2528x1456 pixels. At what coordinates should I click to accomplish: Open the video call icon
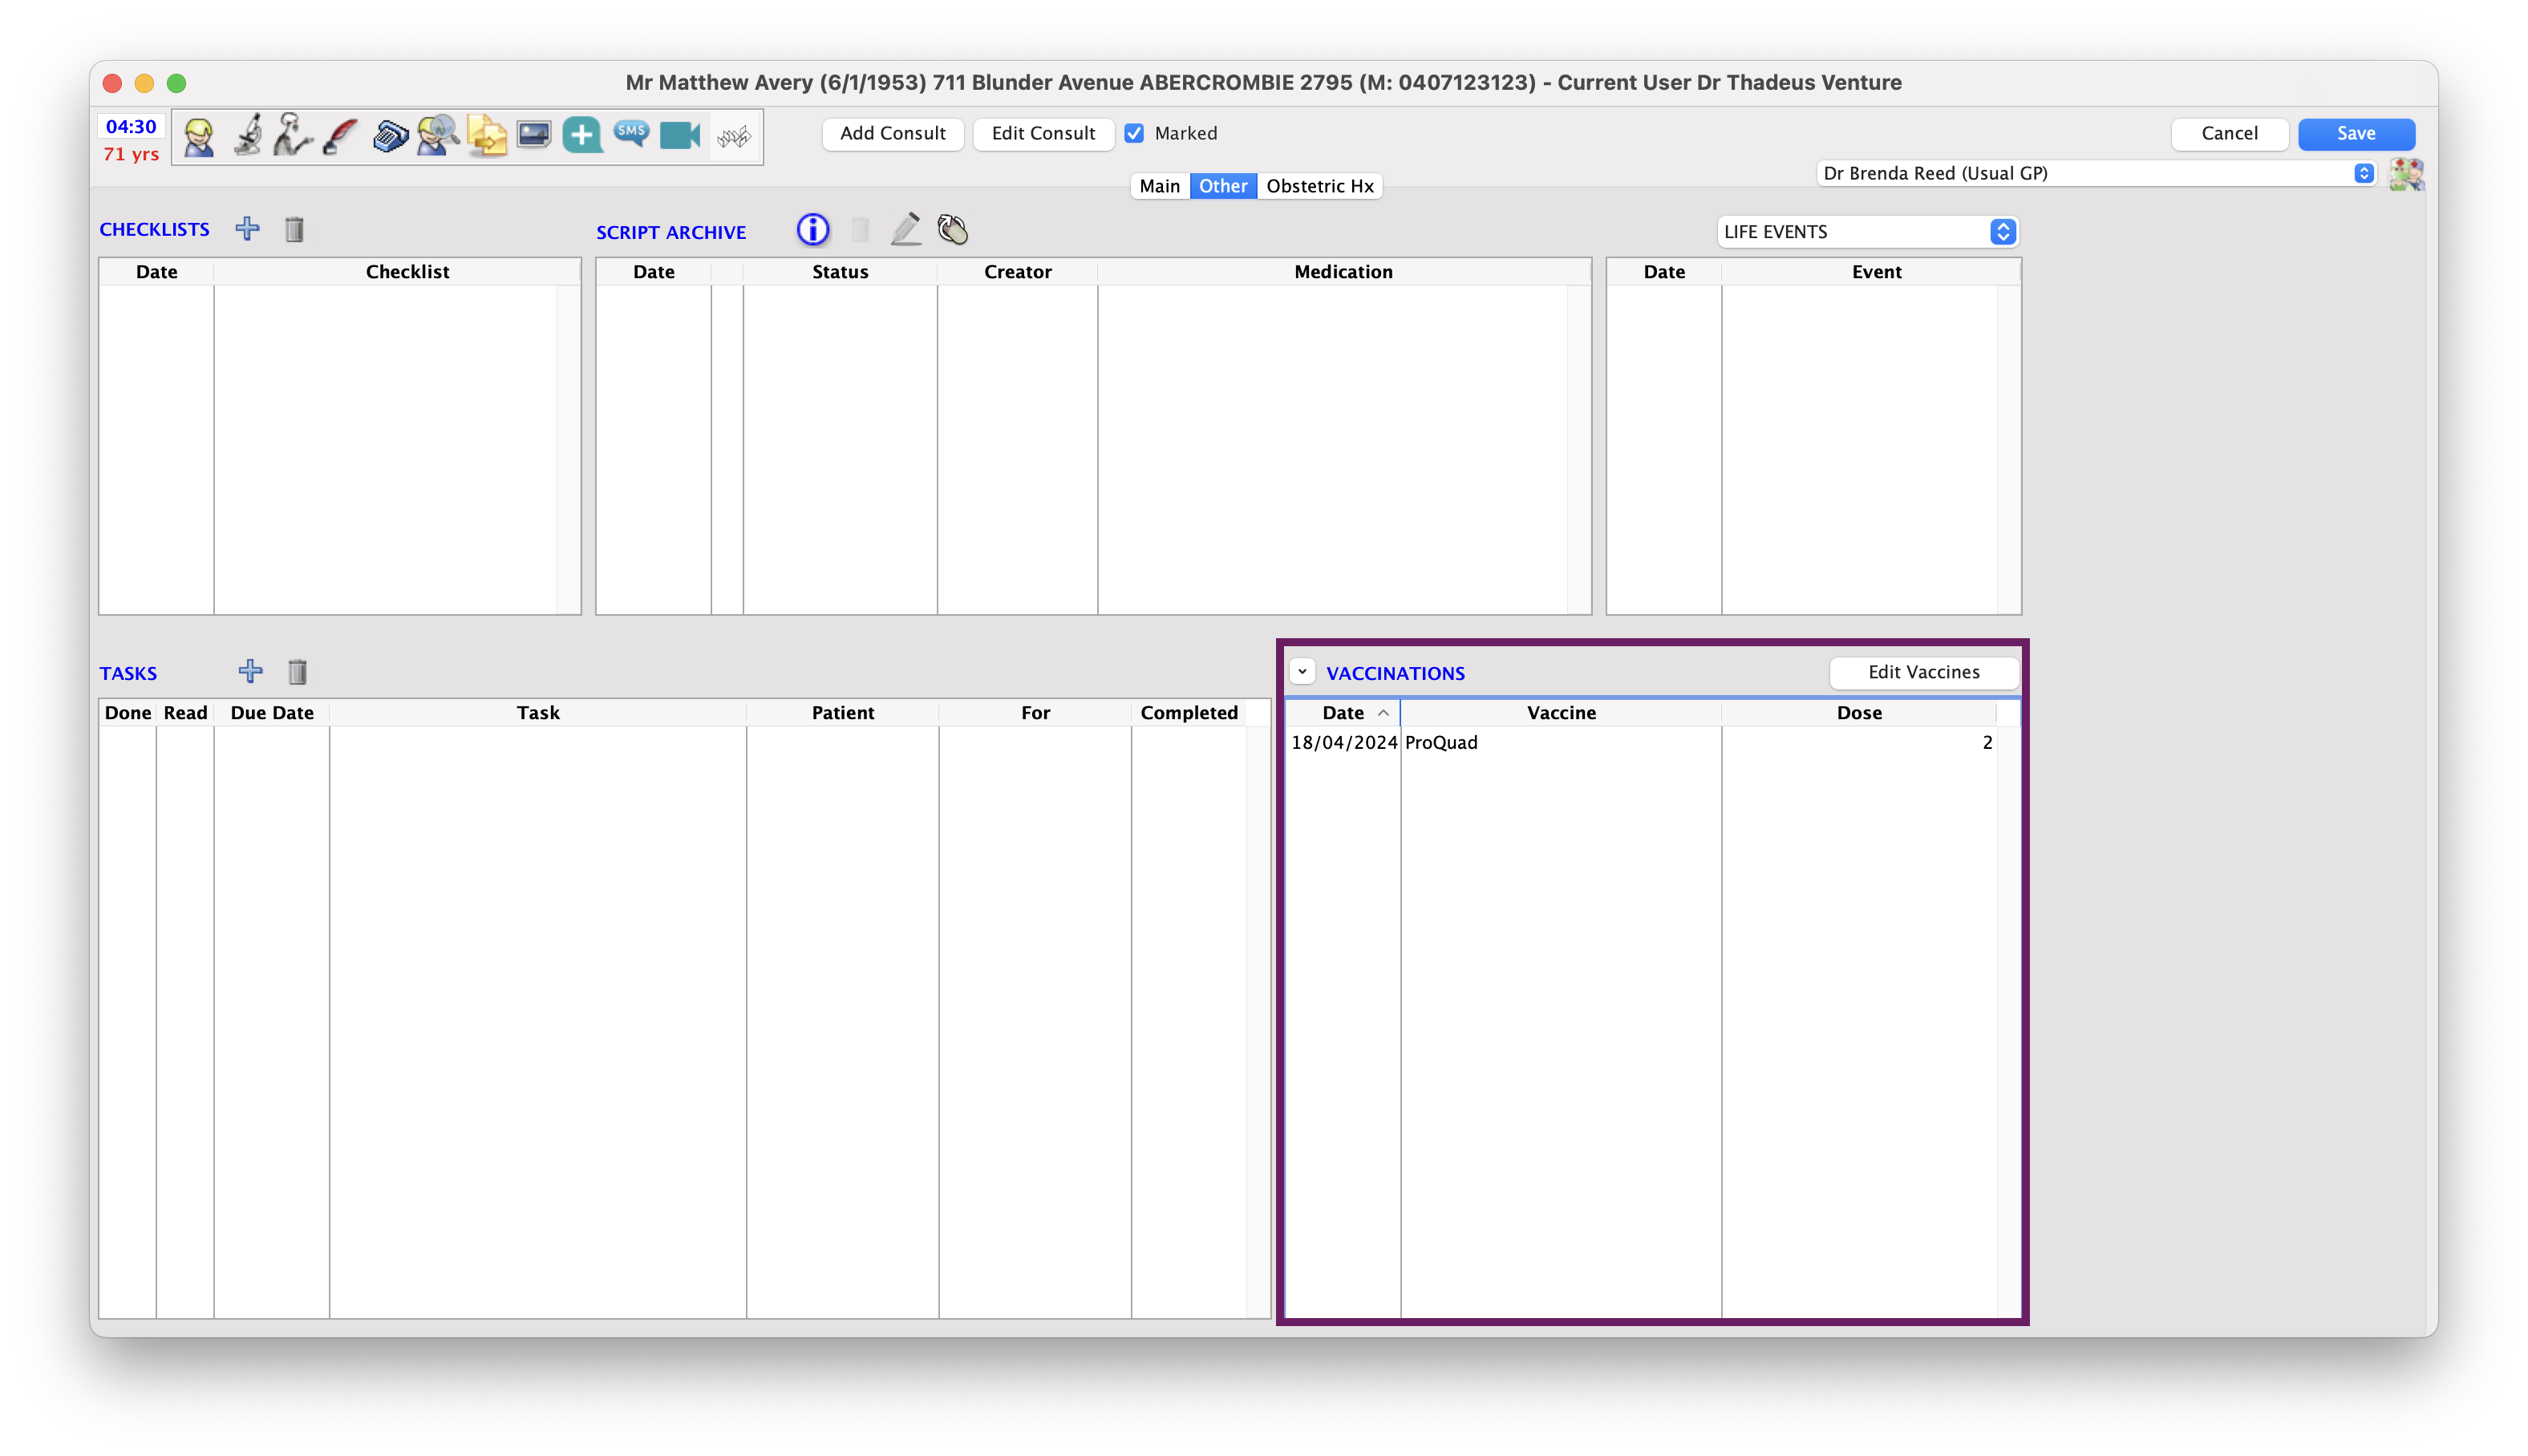[680, 135]
